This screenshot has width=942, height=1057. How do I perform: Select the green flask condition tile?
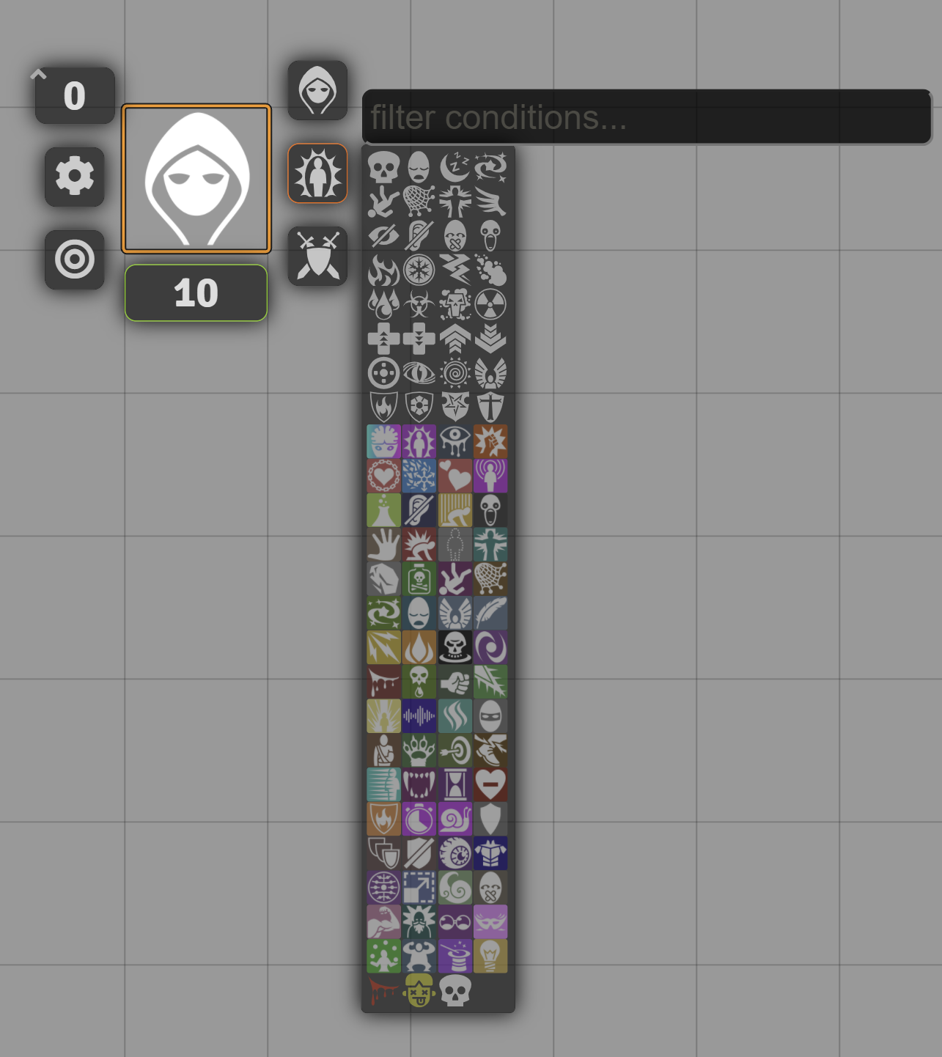pyautogui.click(x=383, y=510)
